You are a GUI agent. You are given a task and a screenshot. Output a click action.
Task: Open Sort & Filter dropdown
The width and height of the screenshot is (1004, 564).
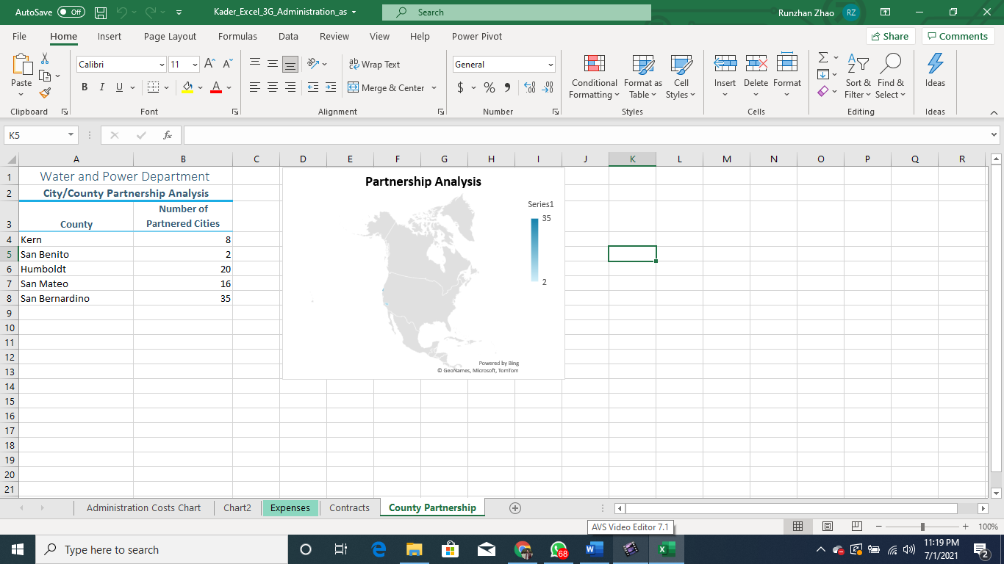click(x=858, y=77)
